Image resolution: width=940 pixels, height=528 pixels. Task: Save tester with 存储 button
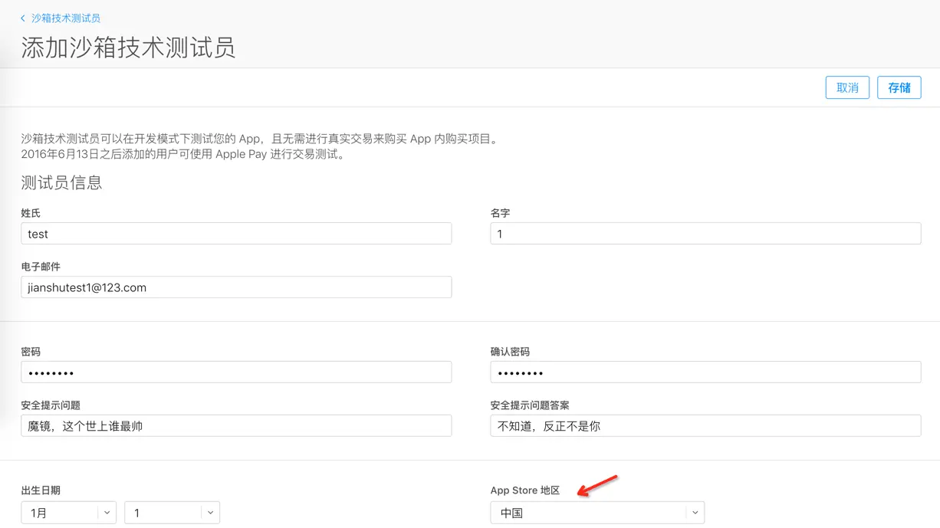[x=899, y=87]
